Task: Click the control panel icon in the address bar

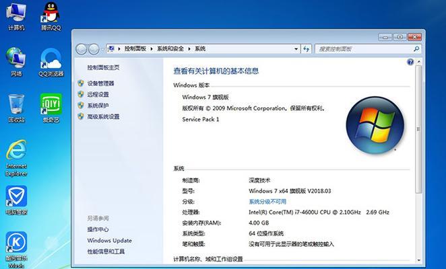Action: pyautogui.click(x=111, y=48)
